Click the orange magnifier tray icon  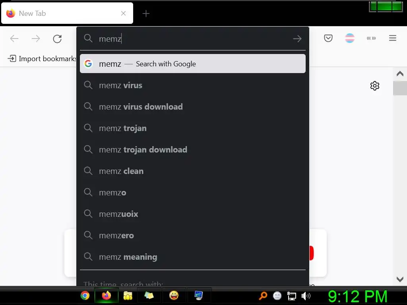[x=263, y=295]
